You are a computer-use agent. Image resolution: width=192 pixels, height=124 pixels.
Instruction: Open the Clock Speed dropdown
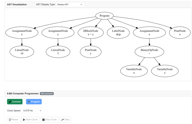(x=32, y=111)
